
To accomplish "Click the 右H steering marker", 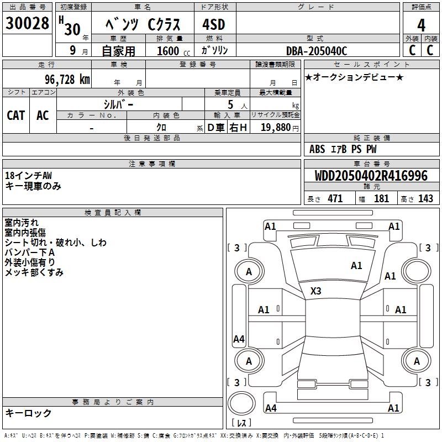I will (x=238, y=128).
